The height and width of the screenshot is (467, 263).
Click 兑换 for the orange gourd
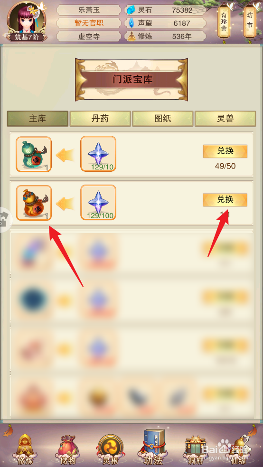point(225,200)
